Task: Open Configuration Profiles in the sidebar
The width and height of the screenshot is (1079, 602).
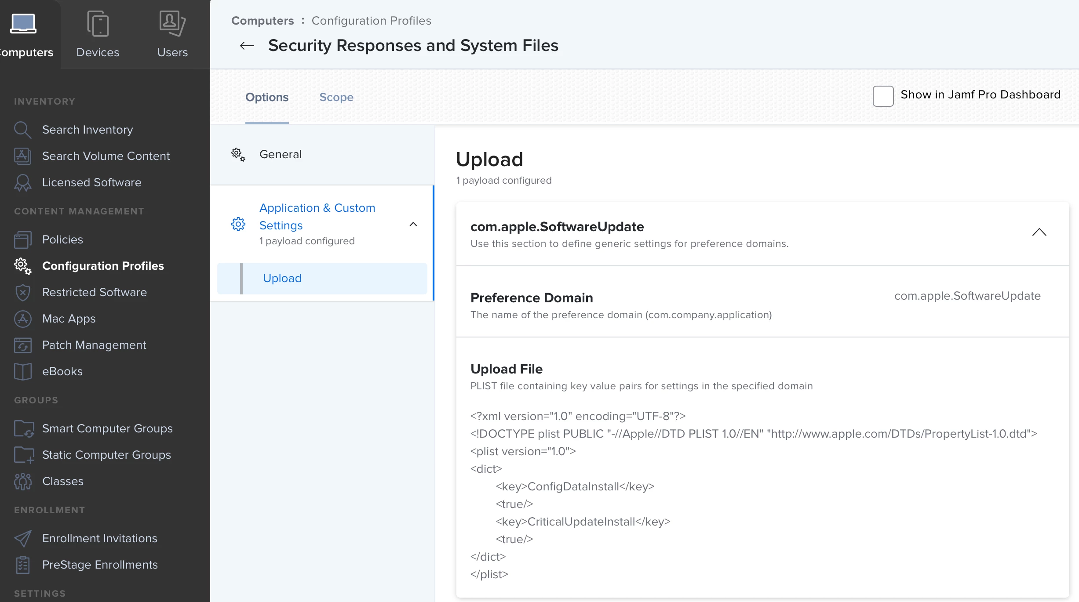Action: coord(103,266)
